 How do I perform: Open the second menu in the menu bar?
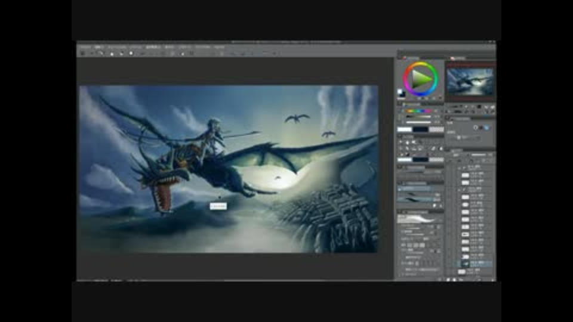[x=98, y=47]
